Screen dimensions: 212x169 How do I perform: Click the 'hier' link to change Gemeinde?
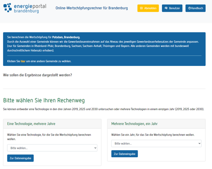23,61
